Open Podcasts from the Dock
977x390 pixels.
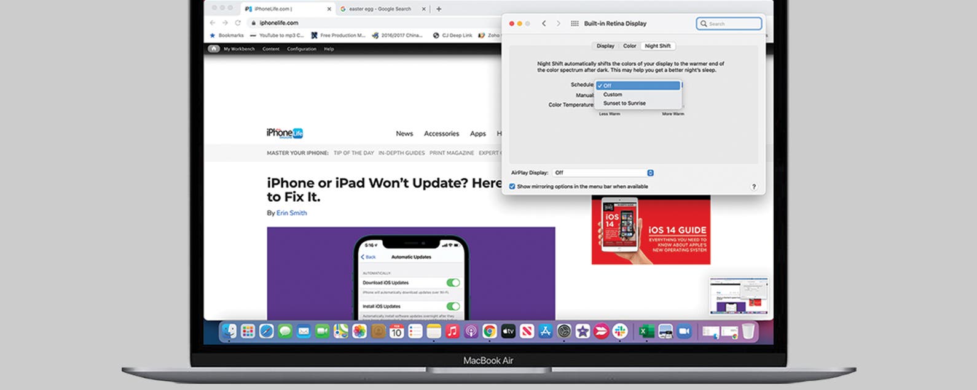coord(471,332)
